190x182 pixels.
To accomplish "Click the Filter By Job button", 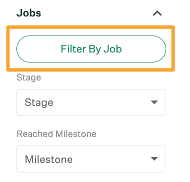I will pyautogui.click(x=91, y=49).
